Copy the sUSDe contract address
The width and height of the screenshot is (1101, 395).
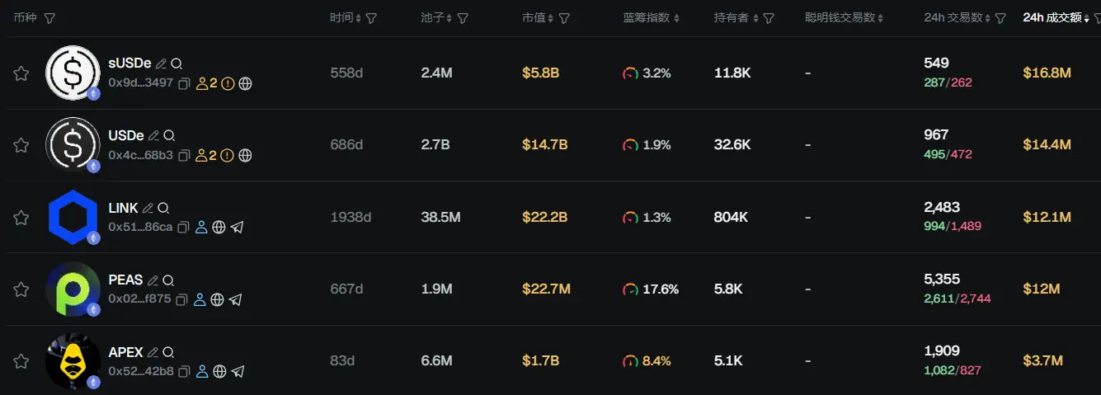coord(184,83)
